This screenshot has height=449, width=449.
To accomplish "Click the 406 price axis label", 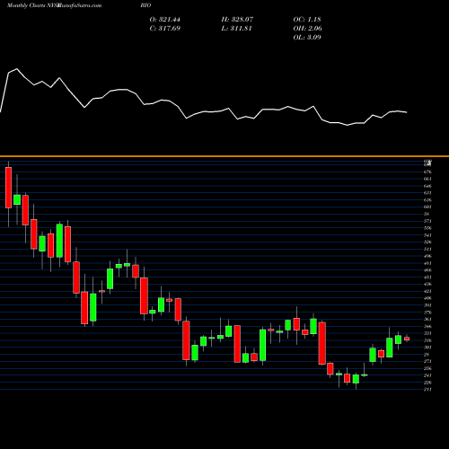I will tap(427, 298).
